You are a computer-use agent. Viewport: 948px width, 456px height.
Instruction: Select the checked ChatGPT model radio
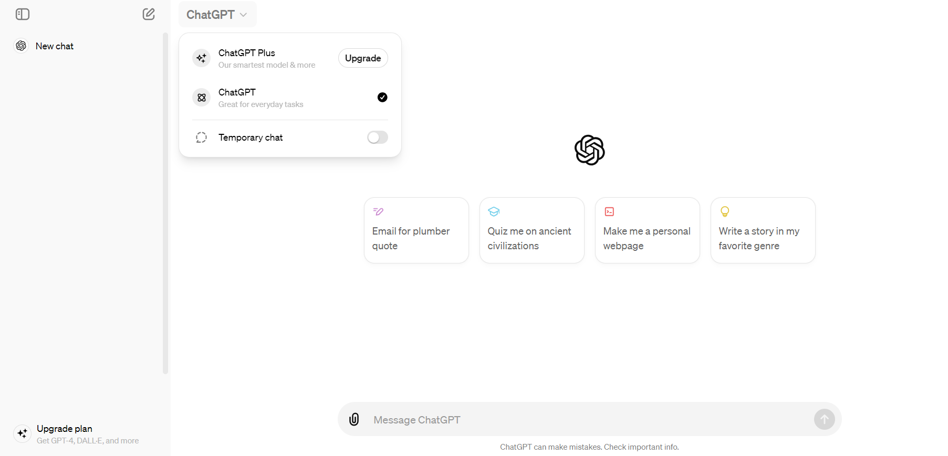coord(382,97)
